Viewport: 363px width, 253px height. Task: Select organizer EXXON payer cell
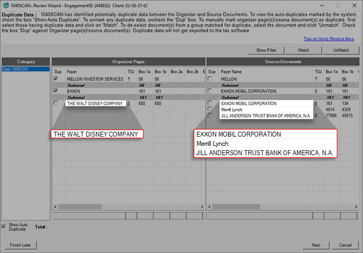click(x=95, y=91)
